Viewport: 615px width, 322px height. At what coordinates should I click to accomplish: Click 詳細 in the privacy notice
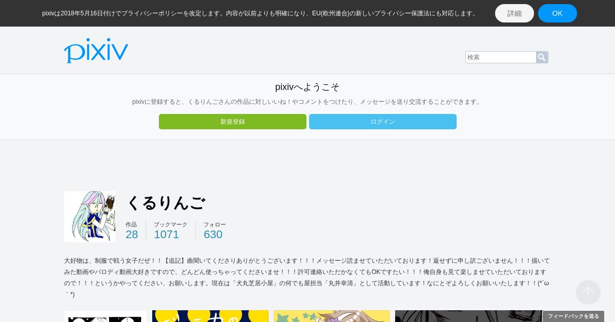[x=515, y=13]
